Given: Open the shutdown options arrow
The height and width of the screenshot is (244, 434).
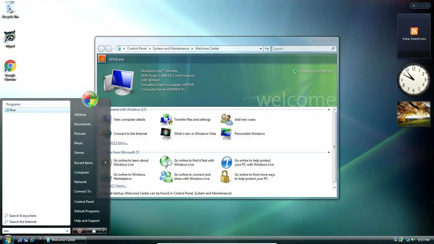Looking at the screenshot, I should coord(104,231).
